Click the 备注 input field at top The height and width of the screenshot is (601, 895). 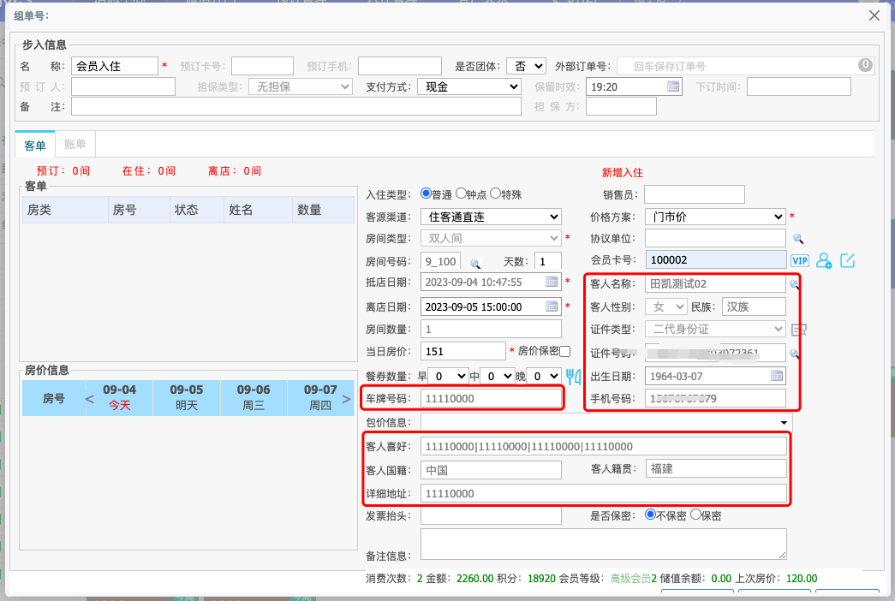click(296, 106)
